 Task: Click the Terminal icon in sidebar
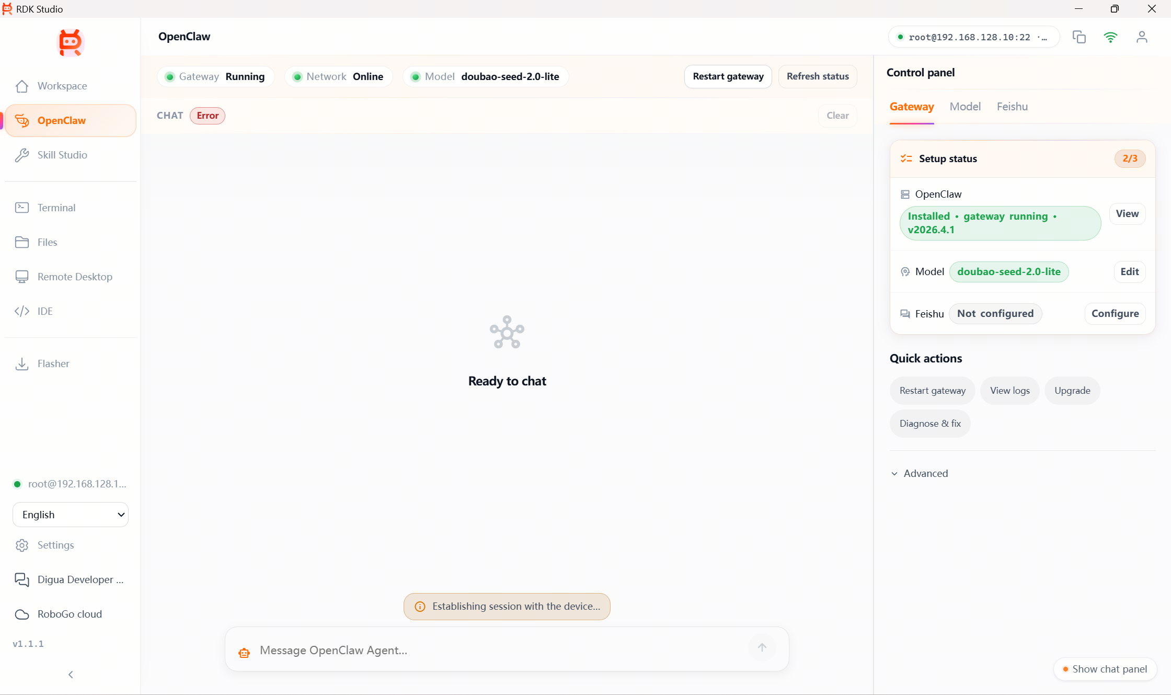(22, 208)
